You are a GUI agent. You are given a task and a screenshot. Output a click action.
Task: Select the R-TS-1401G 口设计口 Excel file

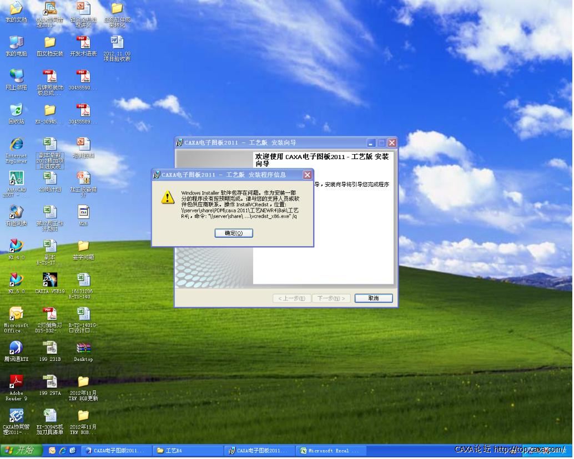tap(83, 320)
